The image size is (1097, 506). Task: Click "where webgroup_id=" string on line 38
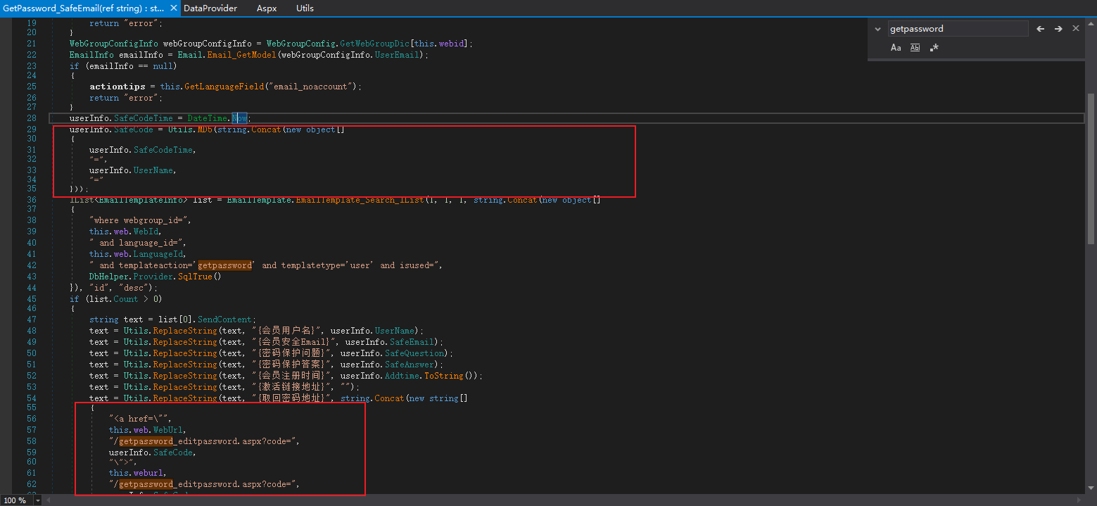139,220
